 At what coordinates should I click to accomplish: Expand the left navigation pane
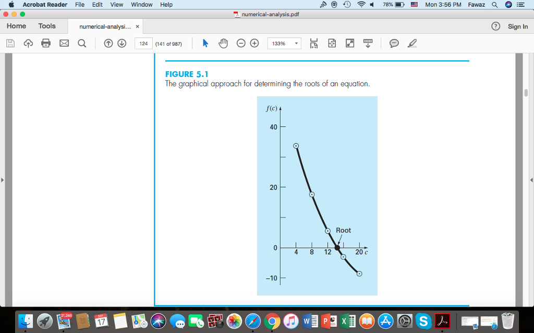(x=3, y=181)
